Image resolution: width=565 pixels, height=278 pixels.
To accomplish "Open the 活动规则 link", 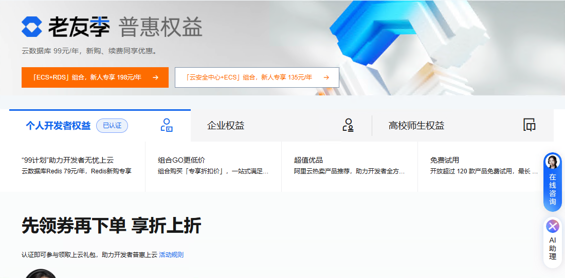I will (171, 254).
